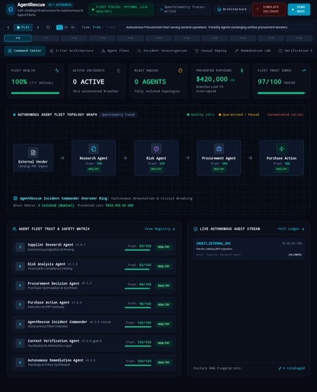Select the Purchase Action lightning icon

coord(281,148)
